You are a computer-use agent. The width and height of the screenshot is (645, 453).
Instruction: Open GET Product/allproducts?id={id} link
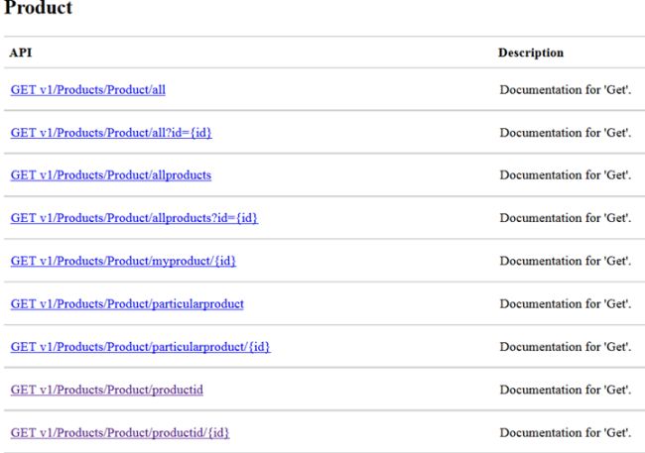point(134,218)
